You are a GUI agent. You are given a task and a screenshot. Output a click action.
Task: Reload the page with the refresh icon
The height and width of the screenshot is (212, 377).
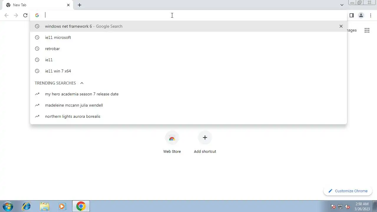[x=25, y=15]
